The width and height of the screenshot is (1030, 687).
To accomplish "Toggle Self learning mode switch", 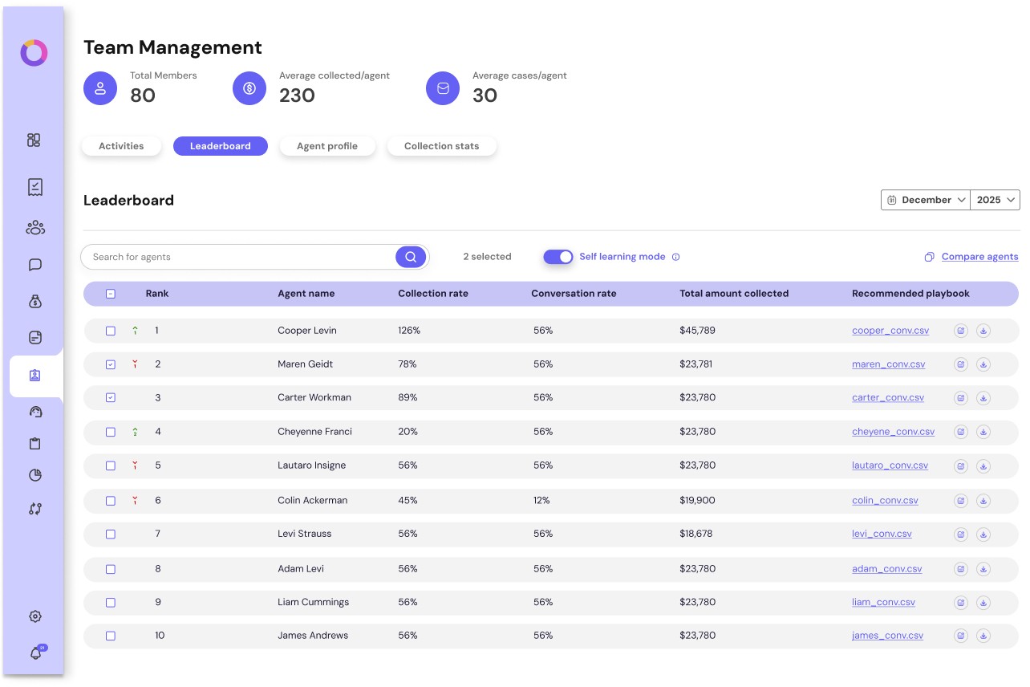I will 558,257.
